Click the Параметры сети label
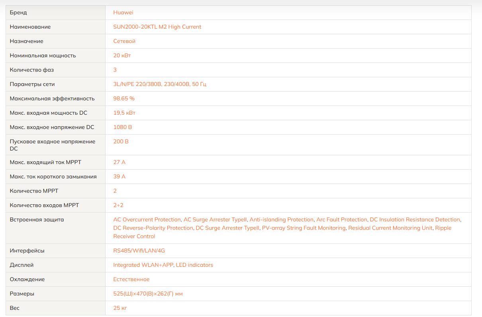Image resolution: width=482 pixels, height=317 pixels. pyautogui.click(x=32, y=84)
